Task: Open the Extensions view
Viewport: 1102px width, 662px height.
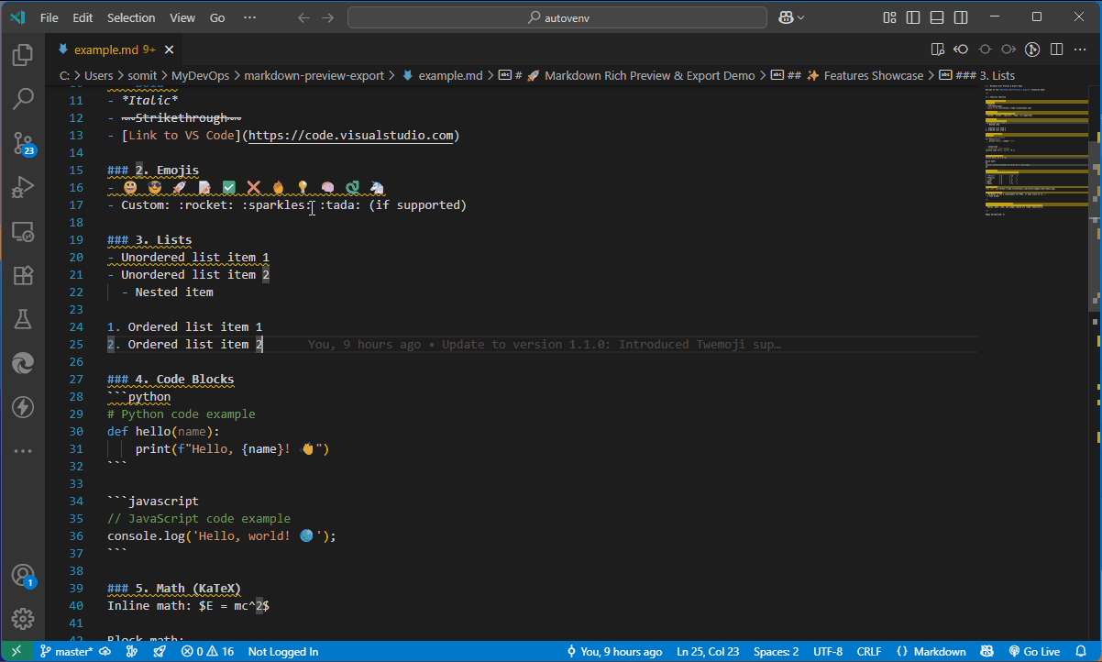Action: [23, 275]
